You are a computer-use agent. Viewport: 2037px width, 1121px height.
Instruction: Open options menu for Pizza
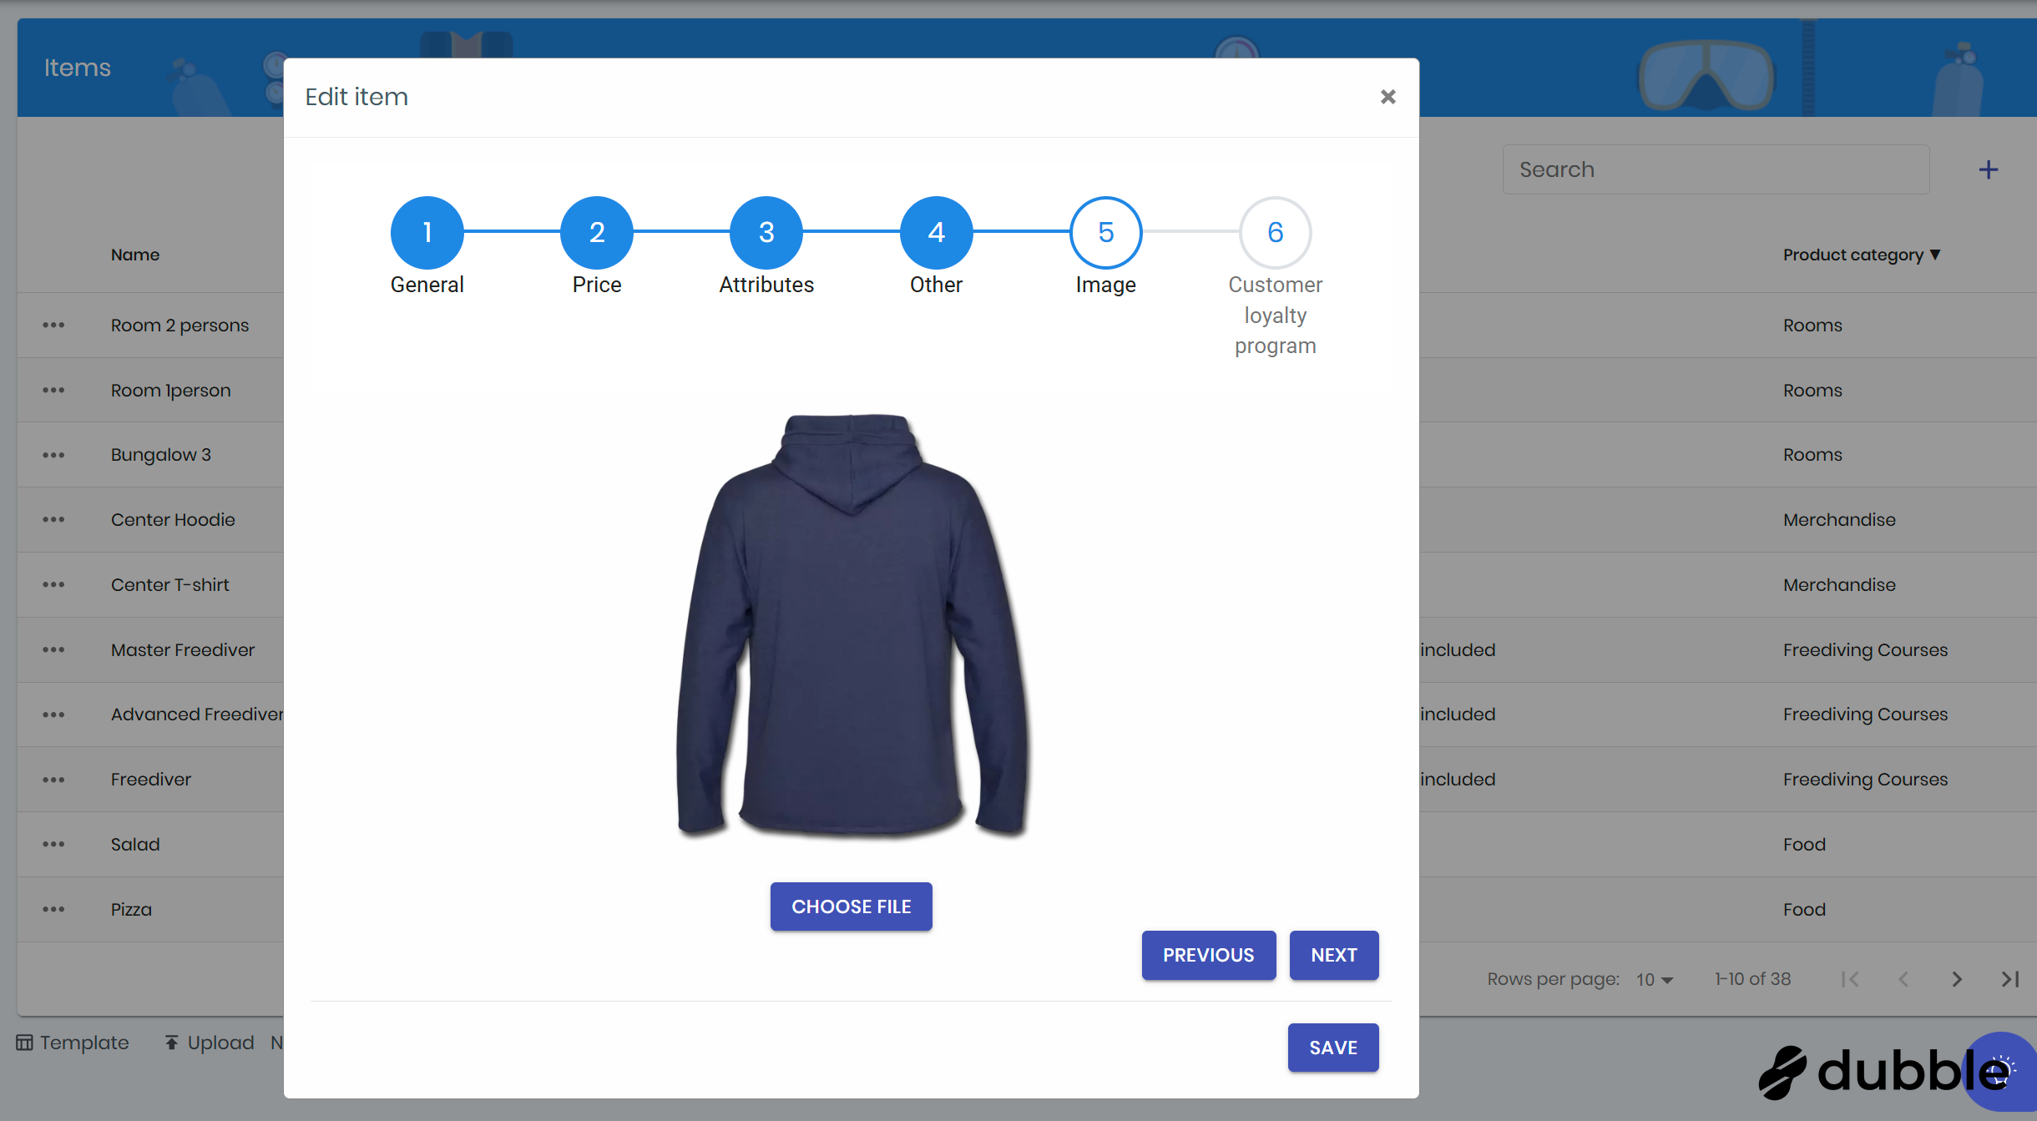coord(53,909)
